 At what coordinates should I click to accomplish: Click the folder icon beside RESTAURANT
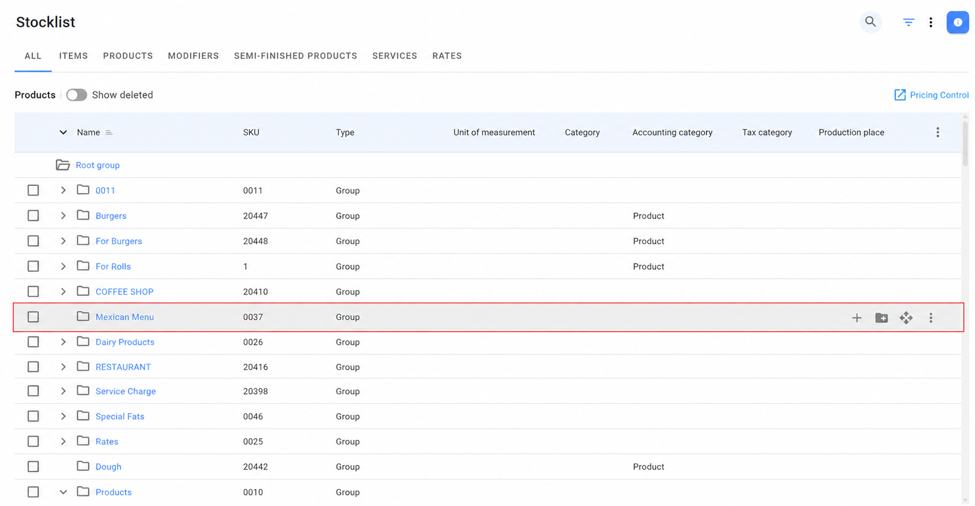click(x=83, y=367)
